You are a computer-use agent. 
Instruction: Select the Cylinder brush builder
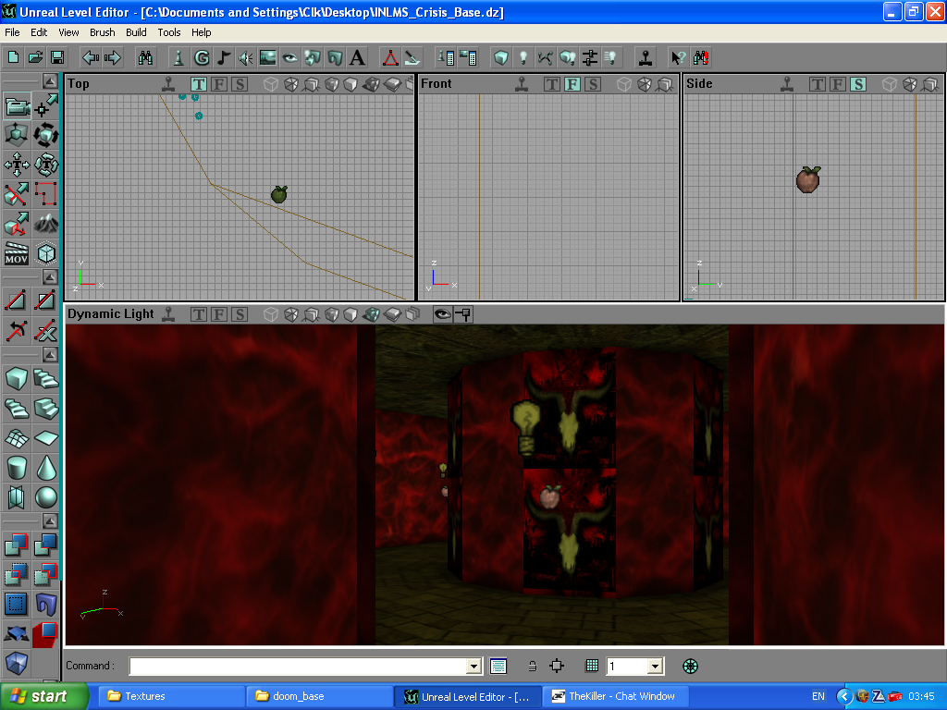[x=16, y=467]
